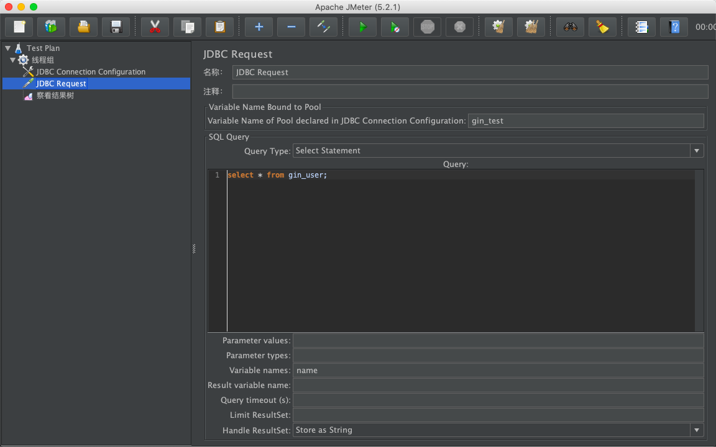This screenshot has width=716, height=447.
Task: Collapse all nodes with minus icon
Action: 291,27
